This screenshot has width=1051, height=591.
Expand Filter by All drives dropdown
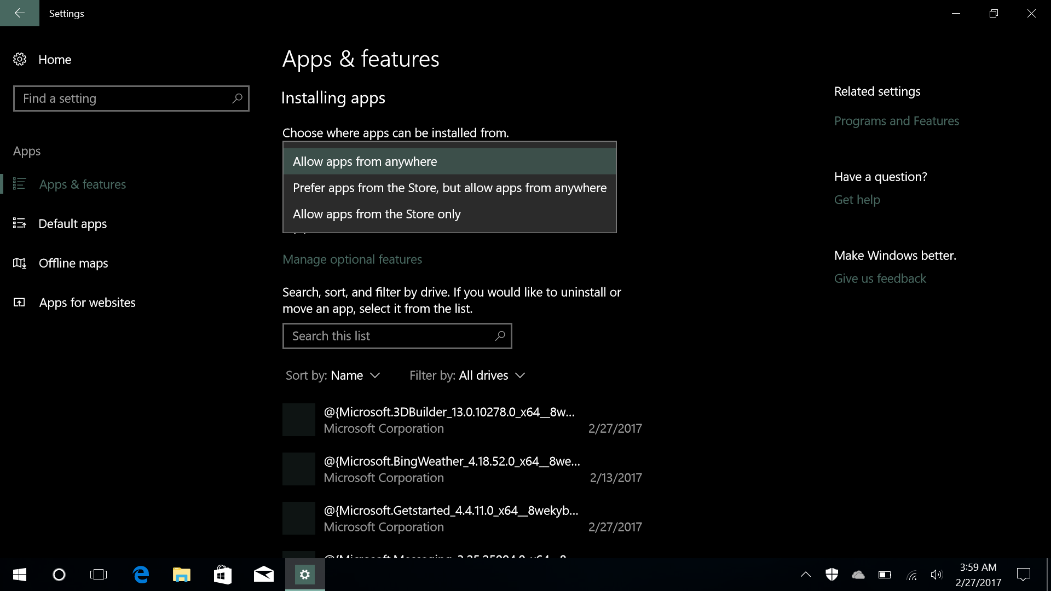(x=467, y=375)
